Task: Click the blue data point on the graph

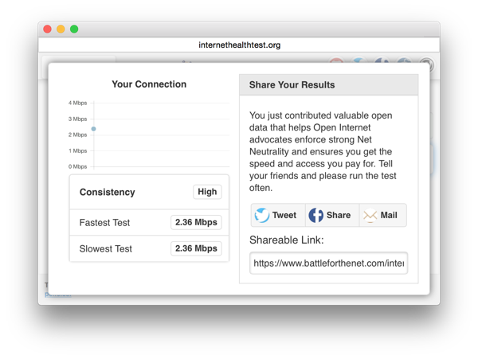Action: click(93, 129)
